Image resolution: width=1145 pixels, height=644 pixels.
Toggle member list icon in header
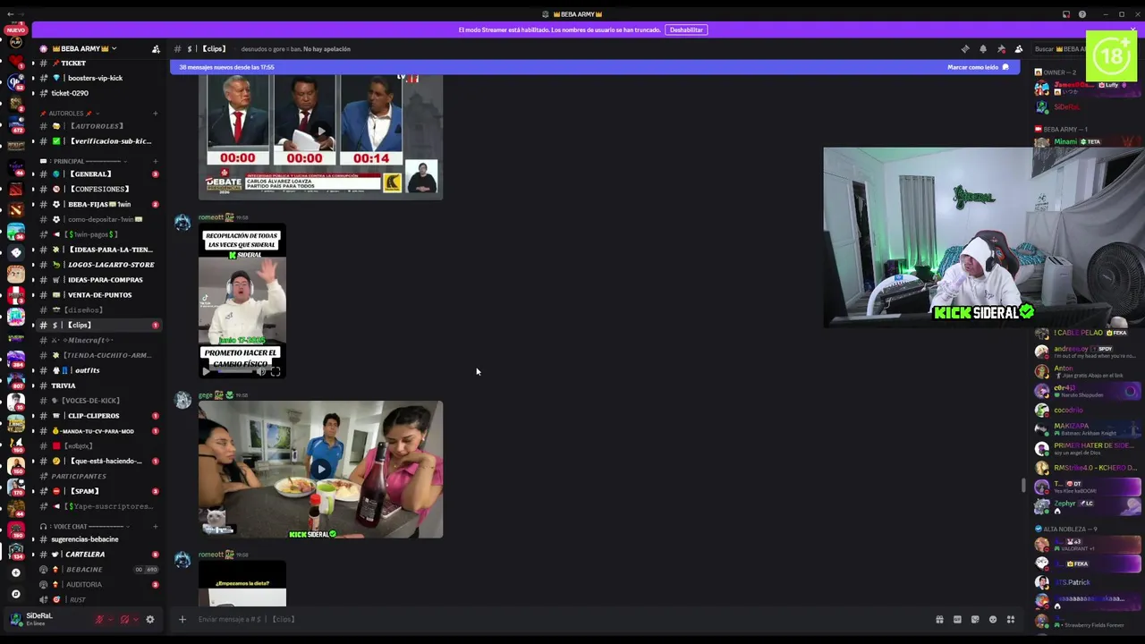[x=1019, y=49]
